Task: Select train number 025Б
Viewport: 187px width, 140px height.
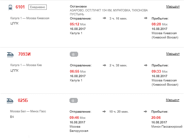Action: [x=23, y=101]
